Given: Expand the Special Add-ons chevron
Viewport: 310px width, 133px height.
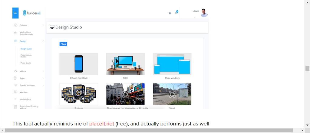Looking at the screenshot, I should (x=43, y=85).
